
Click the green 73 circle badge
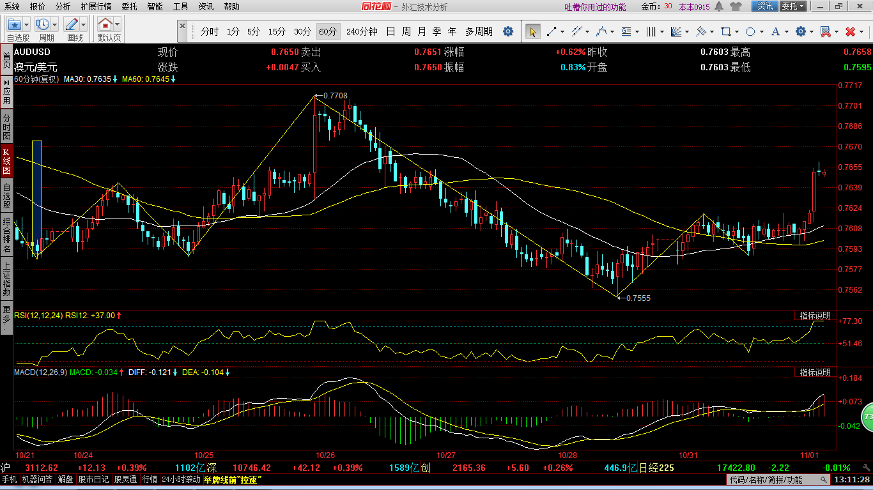[867, 417]
